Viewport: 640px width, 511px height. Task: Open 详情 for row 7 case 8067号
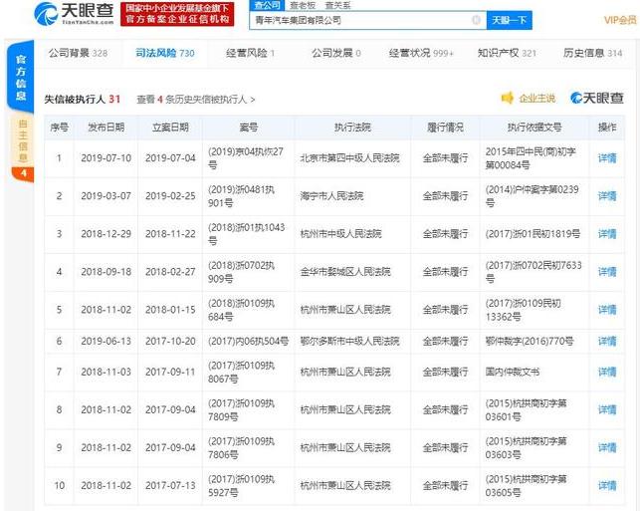point(607,373)
